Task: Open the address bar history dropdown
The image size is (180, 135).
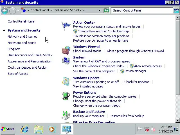Action: tap(99, 10)
